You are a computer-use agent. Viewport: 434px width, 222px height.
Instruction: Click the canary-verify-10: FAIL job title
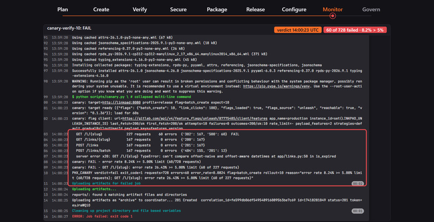[x=69, y=28]
